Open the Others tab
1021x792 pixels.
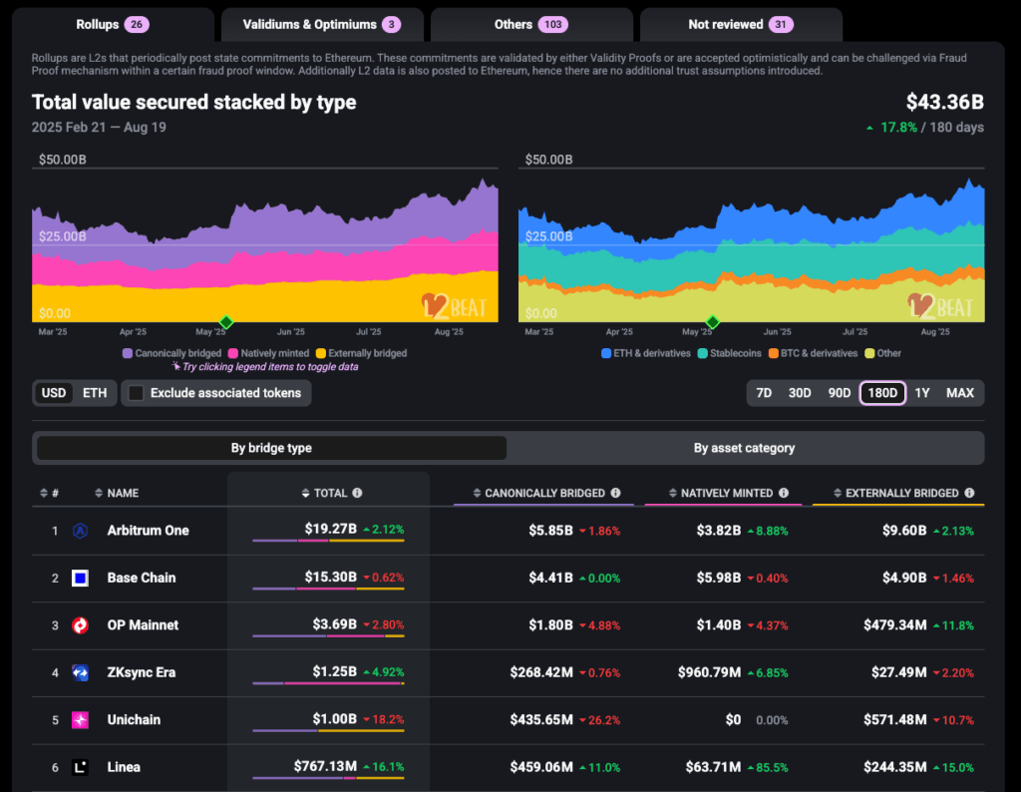531,25
